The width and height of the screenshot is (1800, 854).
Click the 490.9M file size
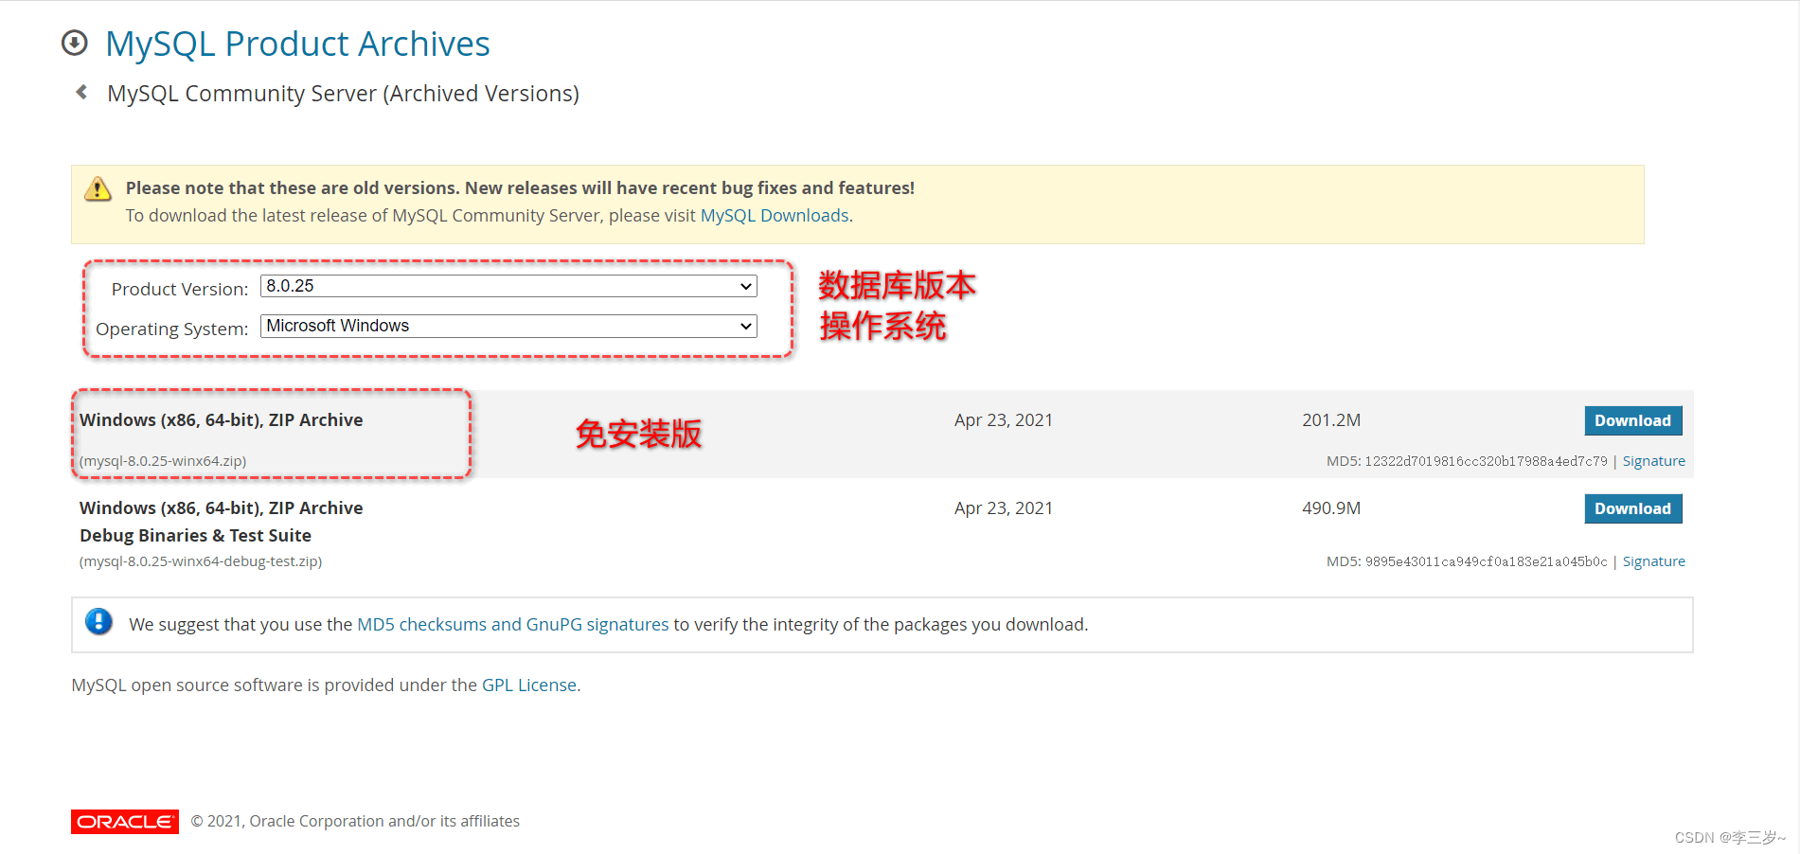(x=1331, y=508)
